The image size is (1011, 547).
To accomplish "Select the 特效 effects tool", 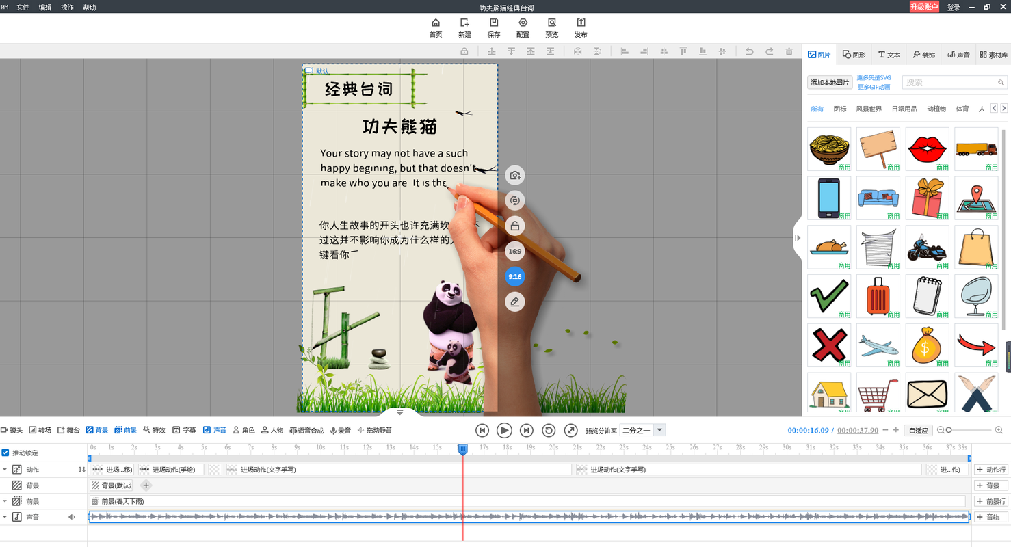I will pos(154,430).
